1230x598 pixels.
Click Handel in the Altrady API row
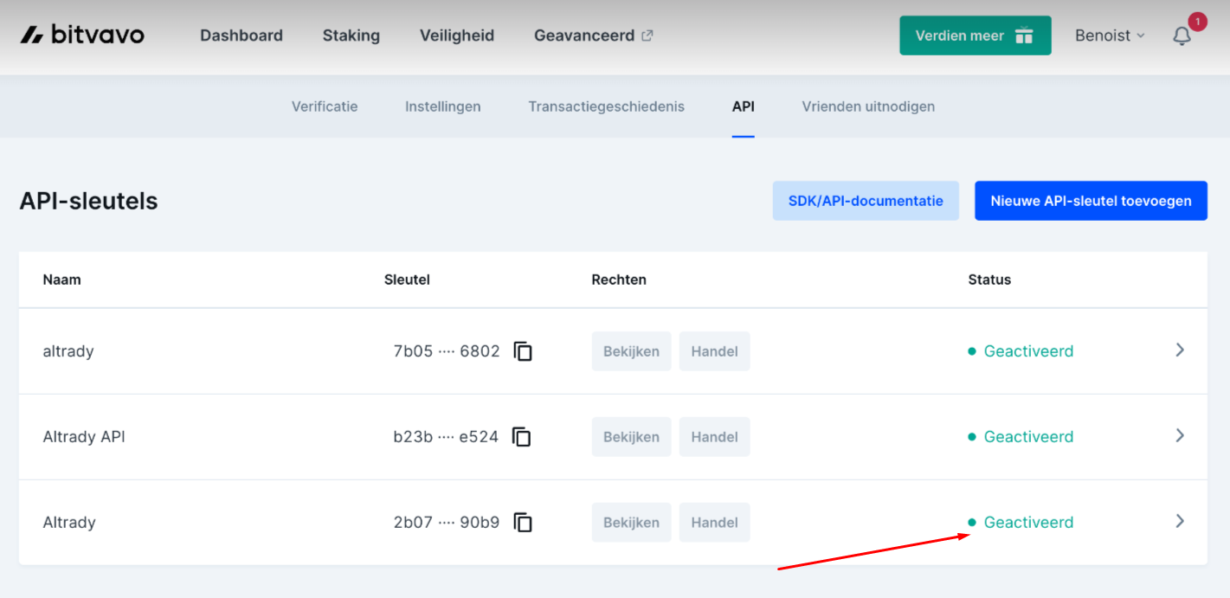click(x=715, y=437)
